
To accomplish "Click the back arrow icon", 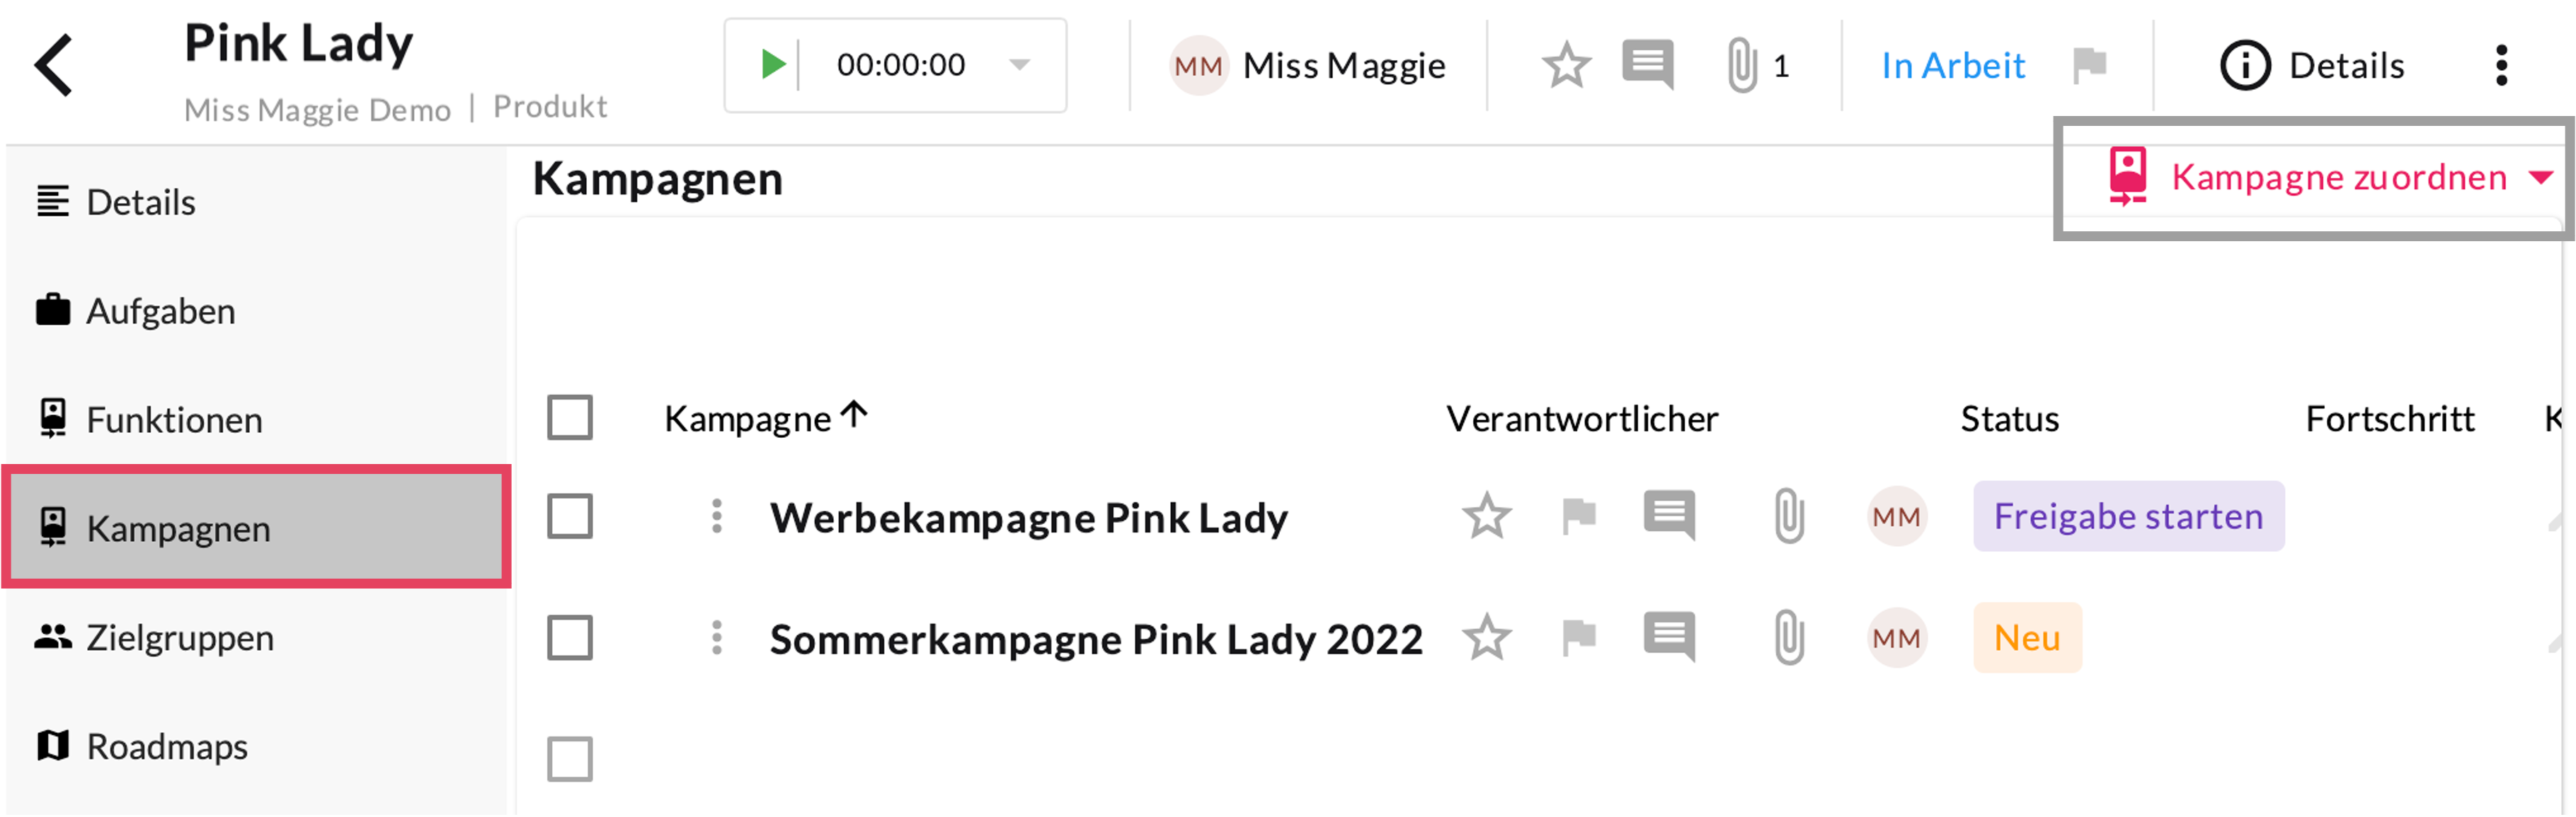I will click(x=54, y=65).
